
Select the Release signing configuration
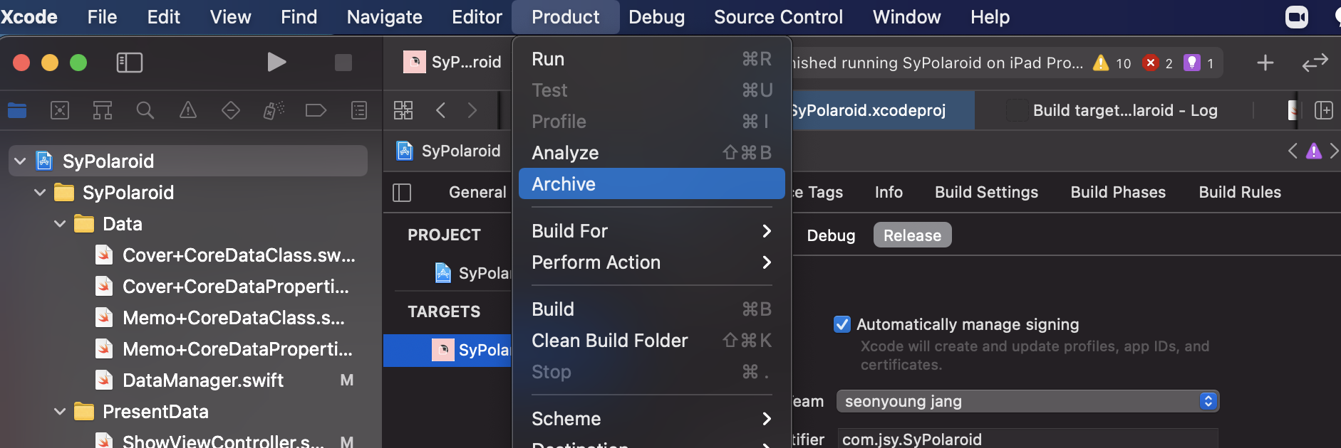click(x=912, y=235)
